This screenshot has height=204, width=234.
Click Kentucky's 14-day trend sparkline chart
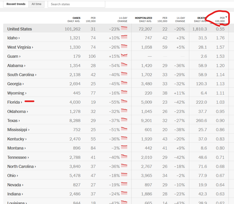[124, 138]
